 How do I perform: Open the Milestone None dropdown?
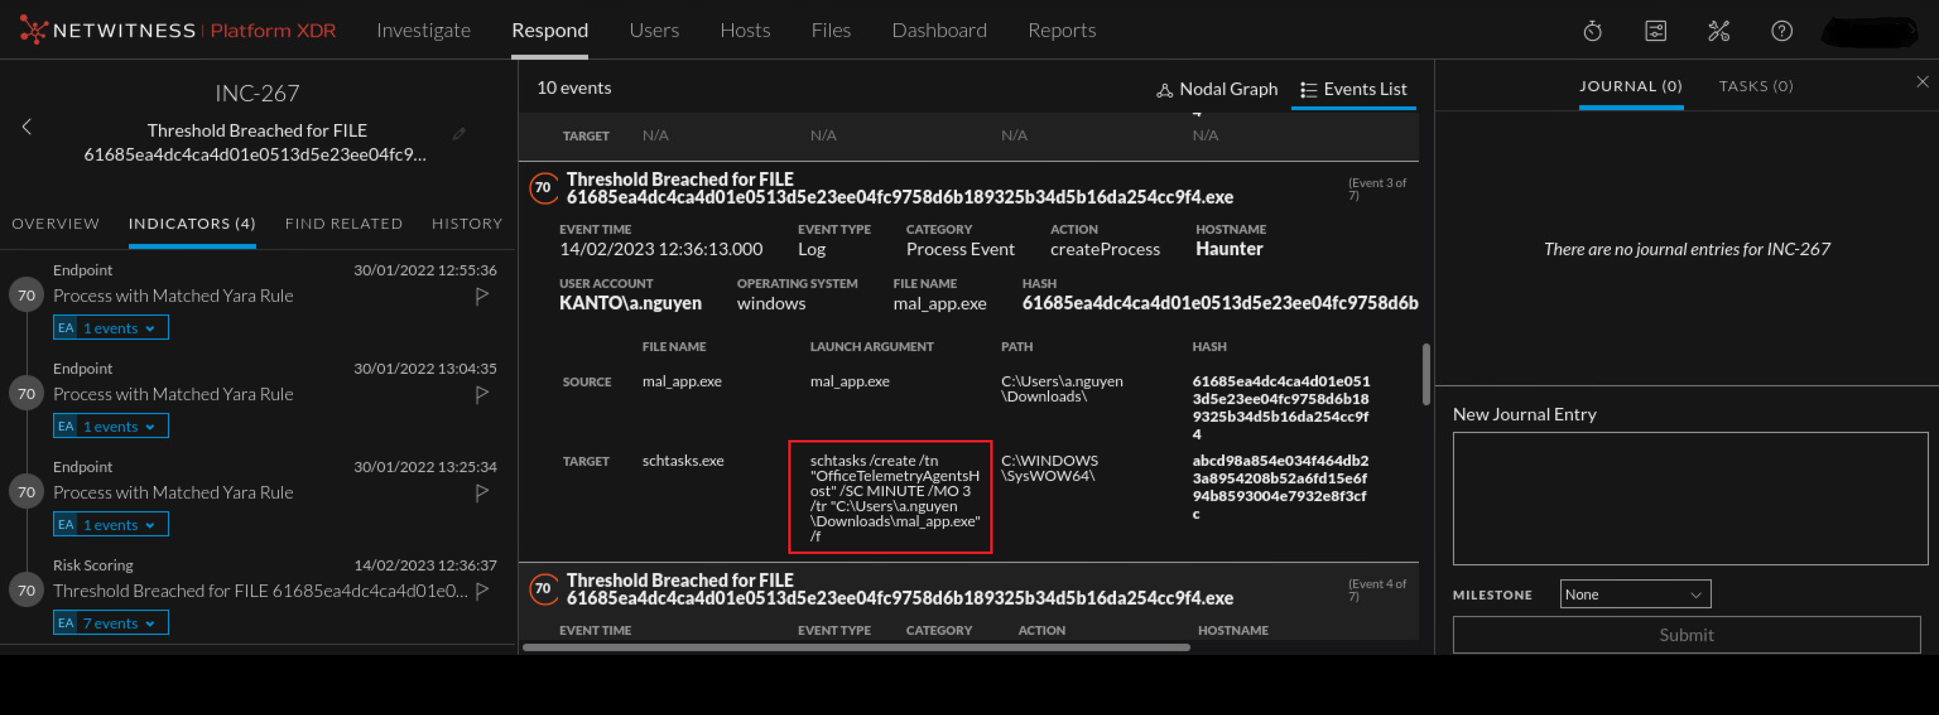(x=1634, y=594)
